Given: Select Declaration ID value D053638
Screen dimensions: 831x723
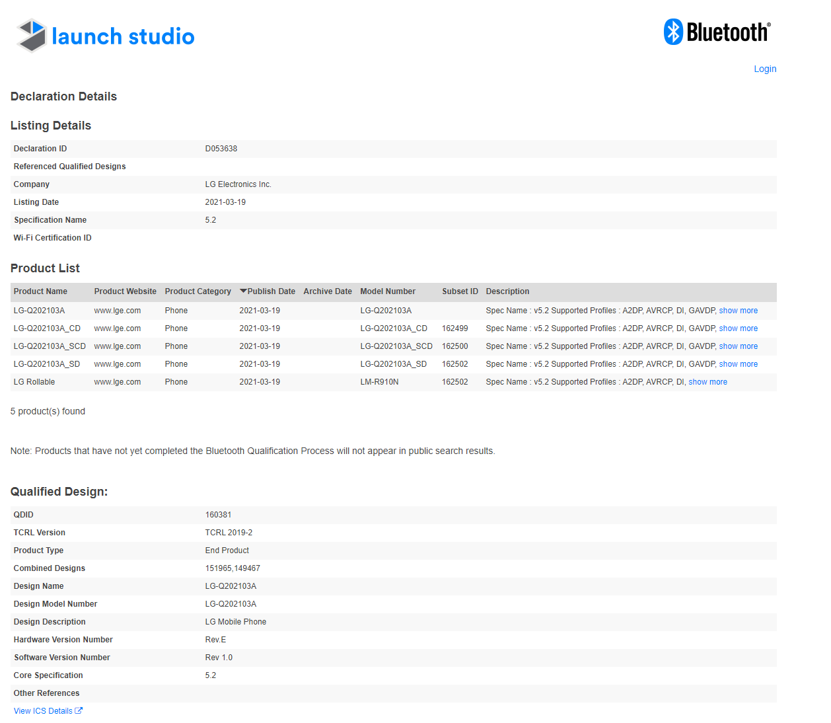Looking at the screenshot, I should (221, 149).
